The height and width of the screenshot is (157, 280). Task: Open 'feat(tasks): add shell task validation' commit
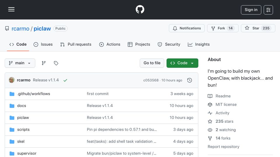coord(122,142)
